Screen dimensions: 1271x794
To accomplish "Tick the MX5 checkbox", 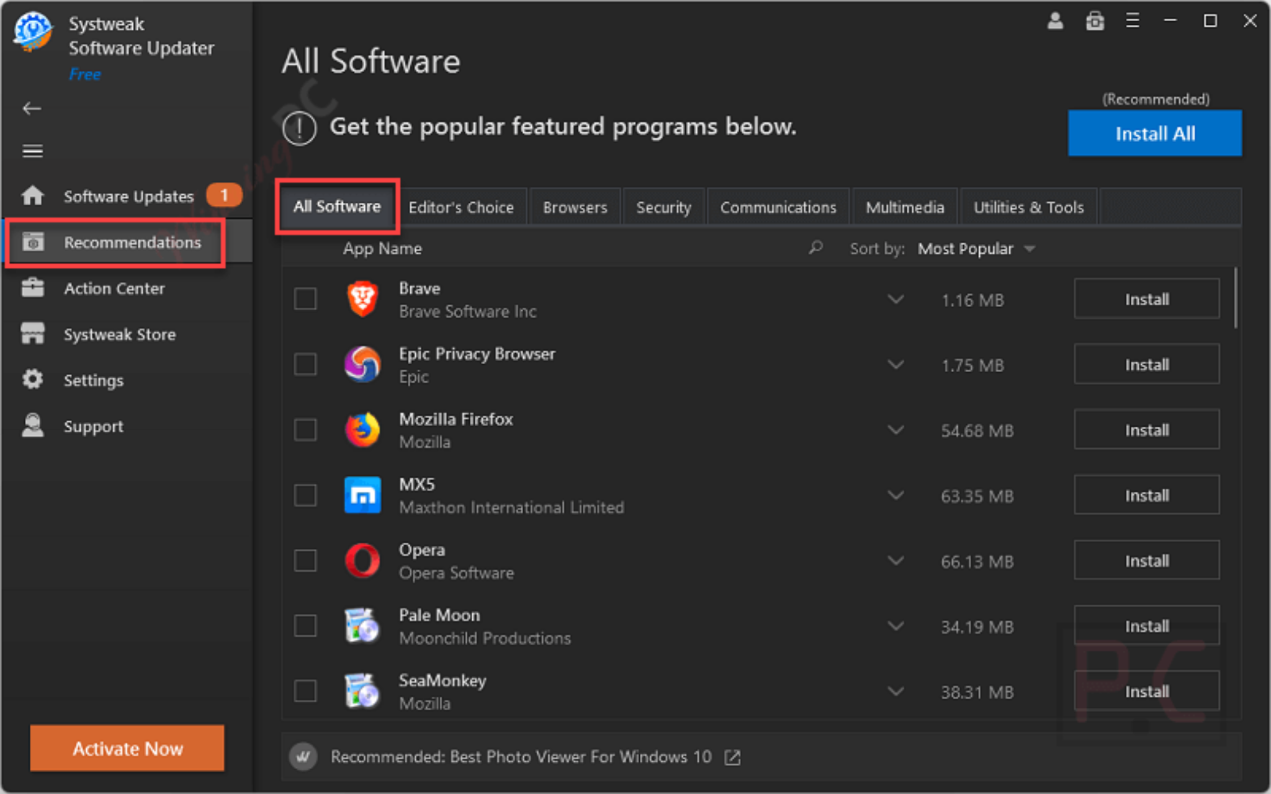I will 305,495.
